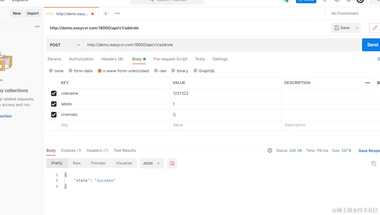Image resolution: width=380 pixels, height=215 pixels.
Task: Switch to the Params tab
Action: 54,59
